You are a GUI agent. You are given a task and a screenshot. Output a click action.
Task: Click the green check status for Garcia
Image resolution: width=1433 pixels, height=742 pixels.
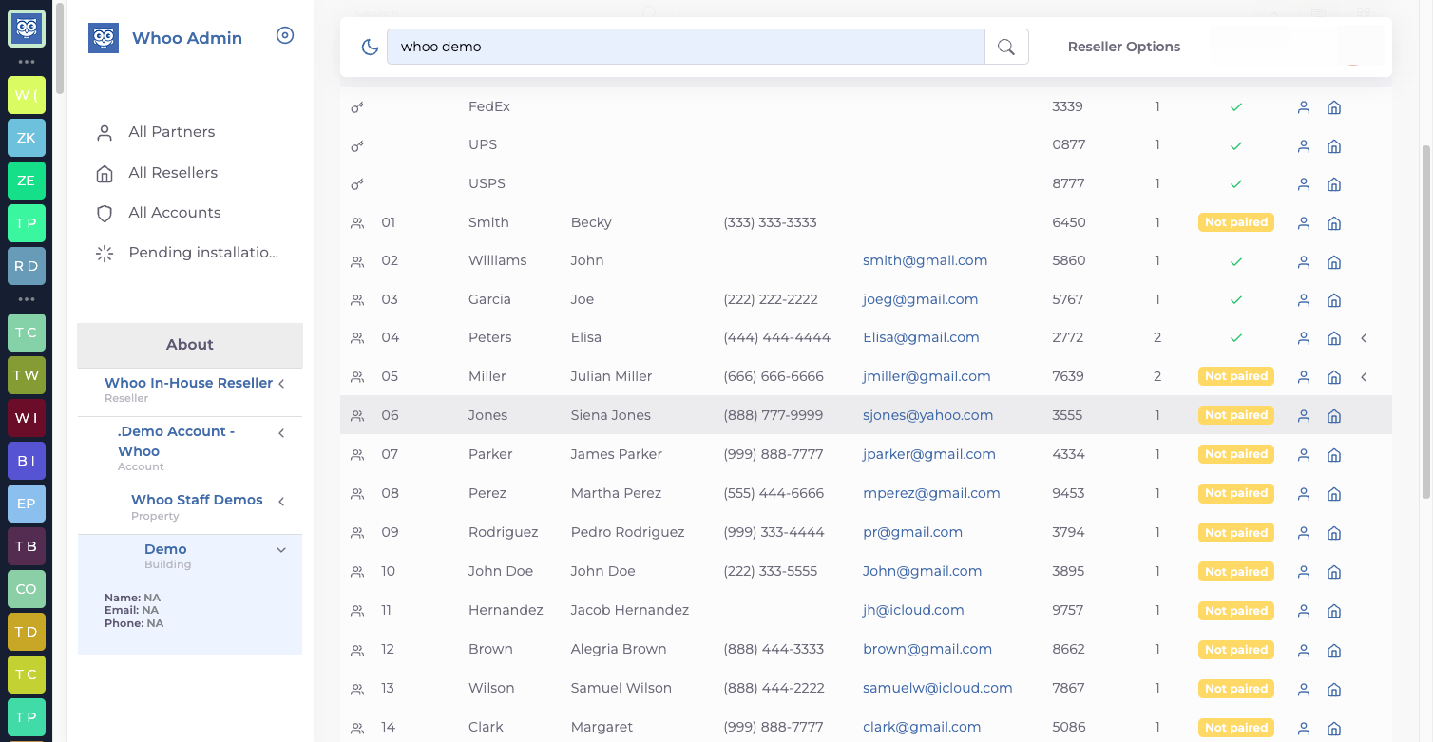[x=1236, y=300]
